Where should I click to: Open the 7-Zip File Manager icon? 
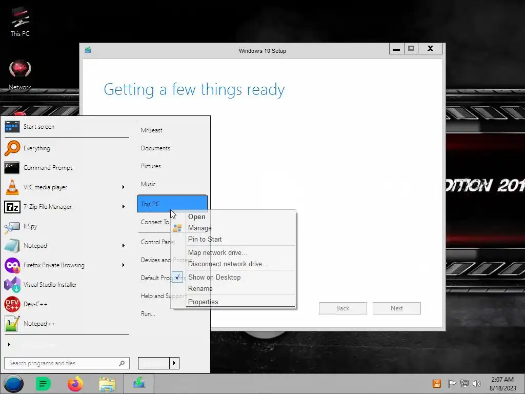[12, 207]
